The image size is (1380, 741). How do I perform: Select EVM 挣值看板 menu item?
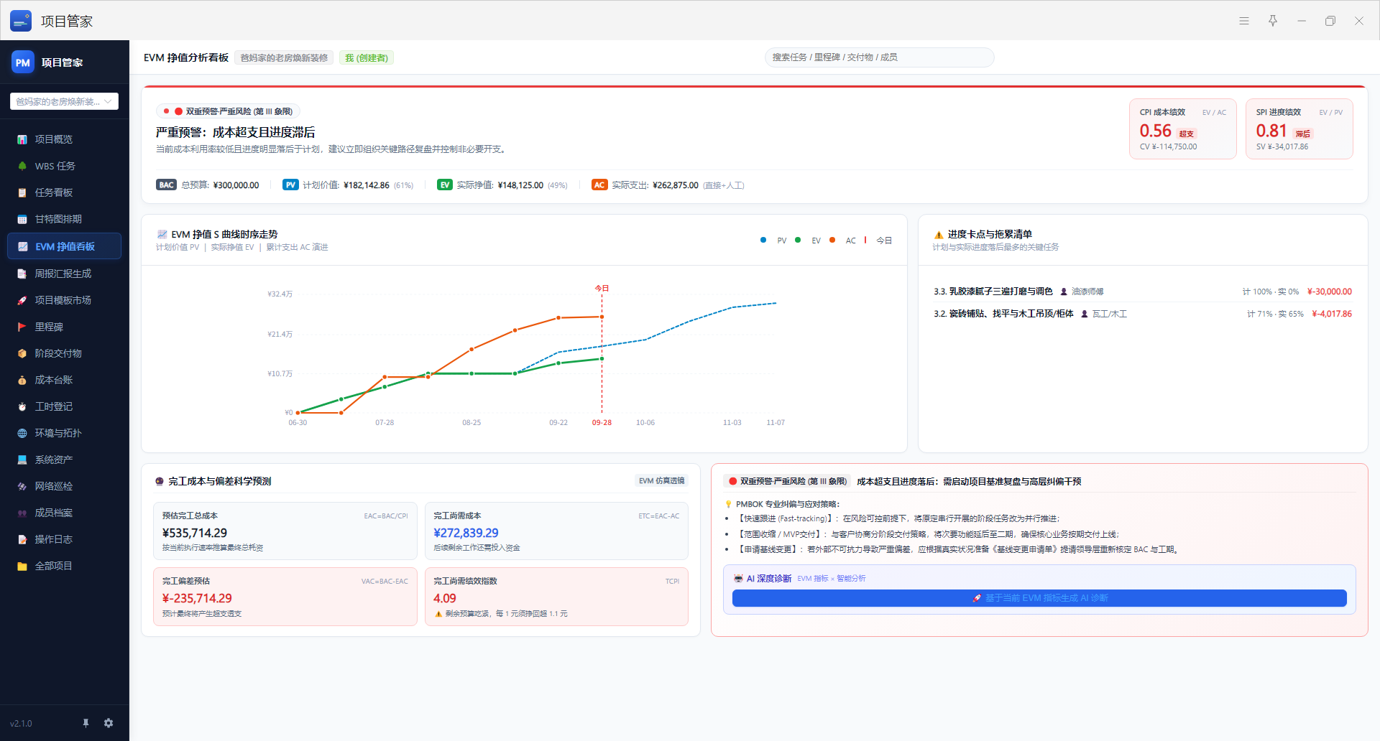(64, 246)
